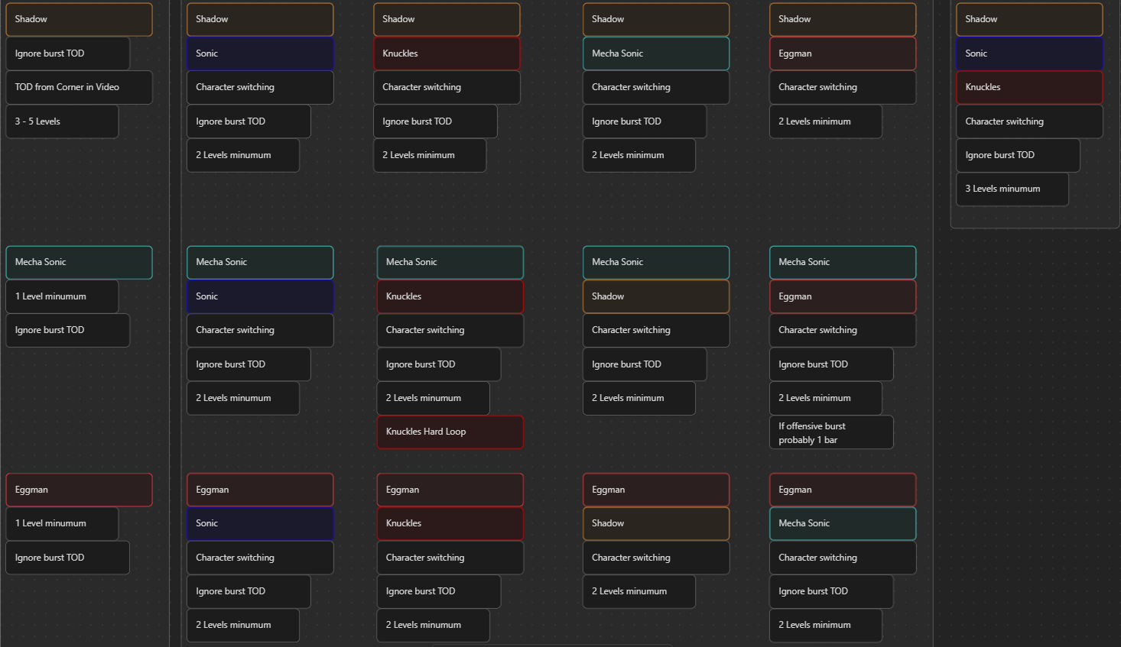The width and height of the screenshot is (1121, 647).
Task: Click Shadow card directly above "Ignore burst TOD"
Action: (x=79, y=19)
